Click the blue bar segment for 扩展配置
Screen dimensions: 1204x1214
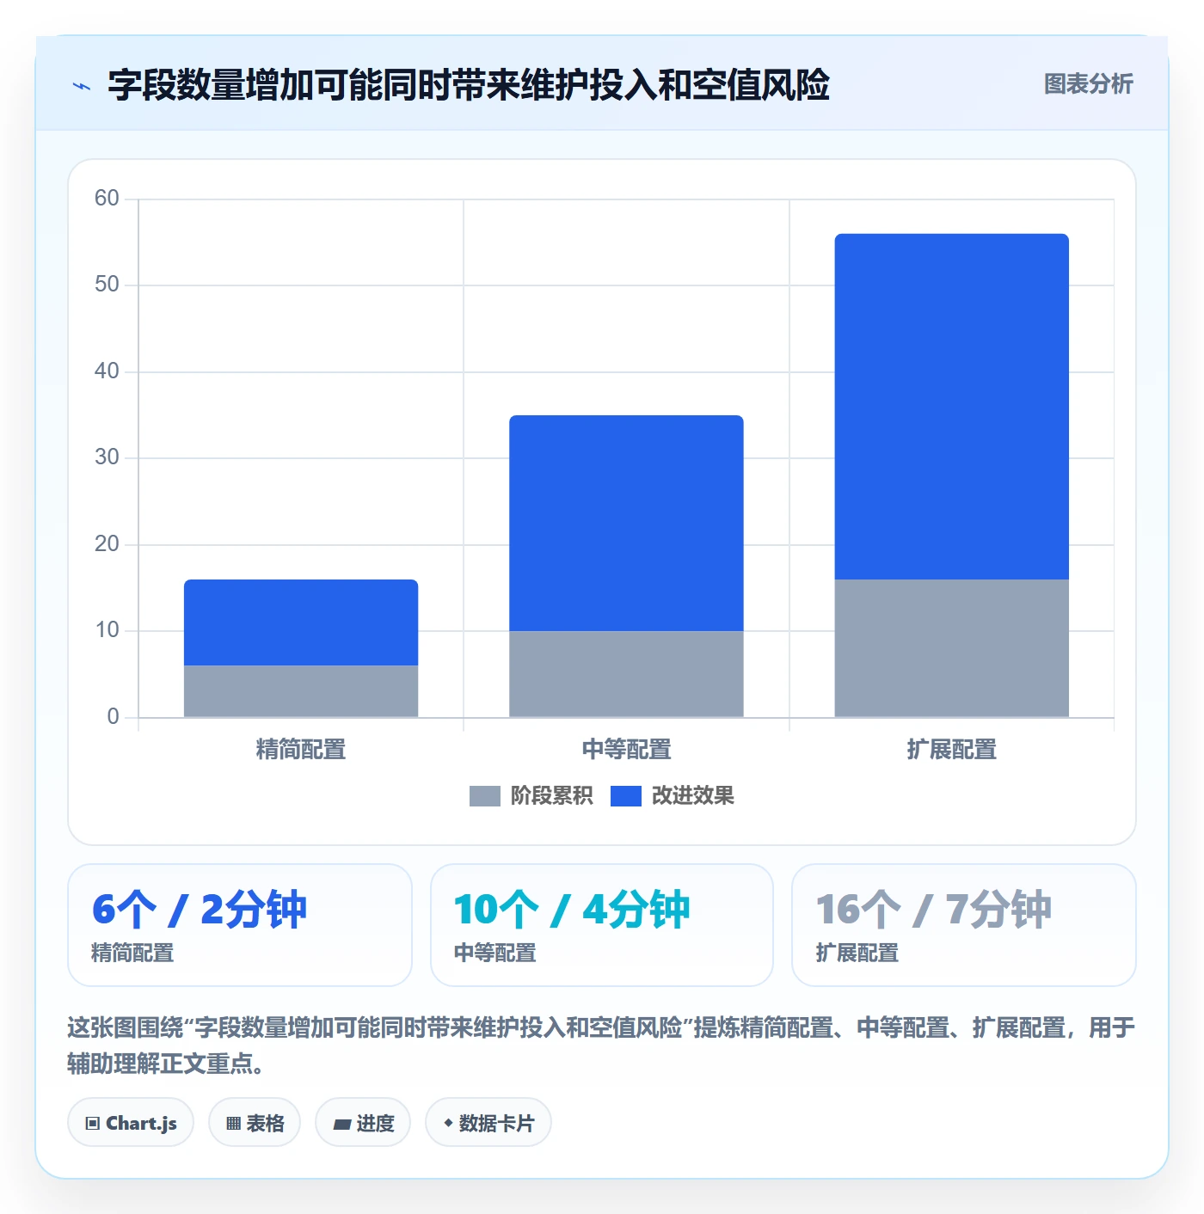952,407
